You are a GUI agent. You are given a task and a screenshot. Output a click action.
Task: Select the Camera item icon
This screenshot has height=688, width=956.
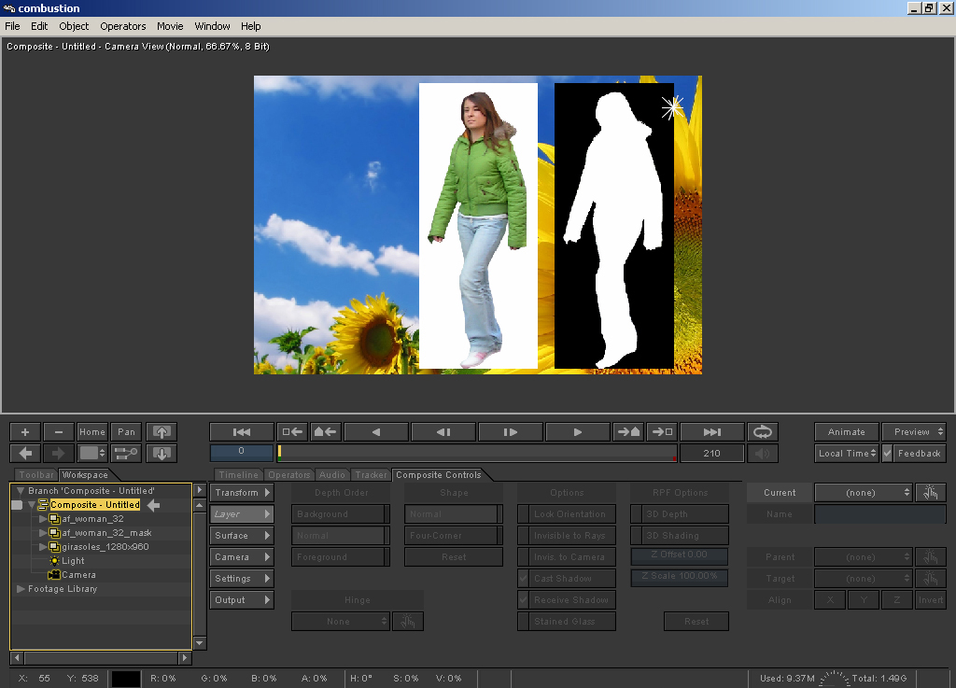click(x=53, y=575)
